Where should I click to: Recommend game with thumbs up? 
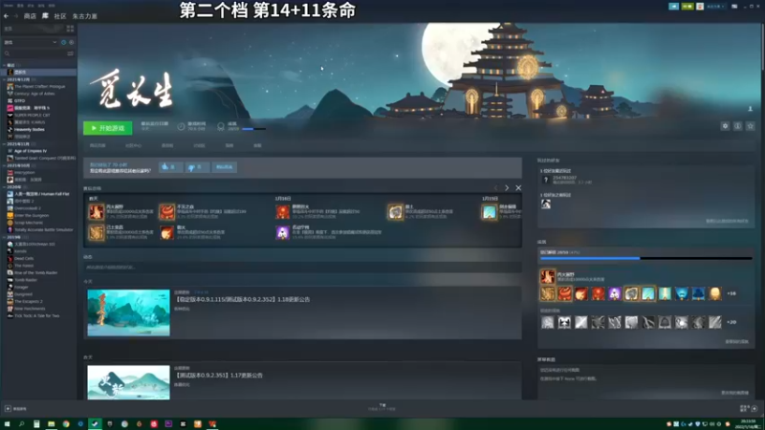tap(170, 167)
